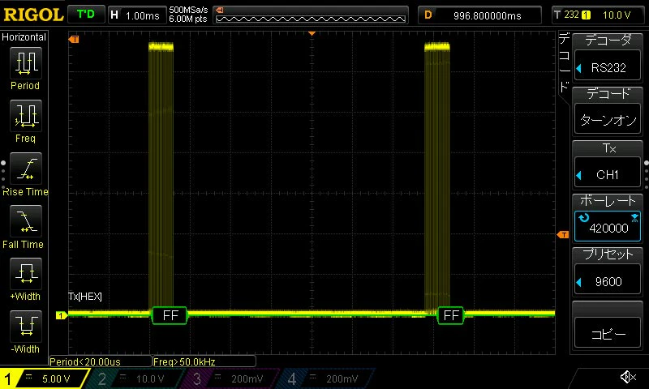
Task: Click the orange trigger level marker on right edge
Action: [563, 235]
